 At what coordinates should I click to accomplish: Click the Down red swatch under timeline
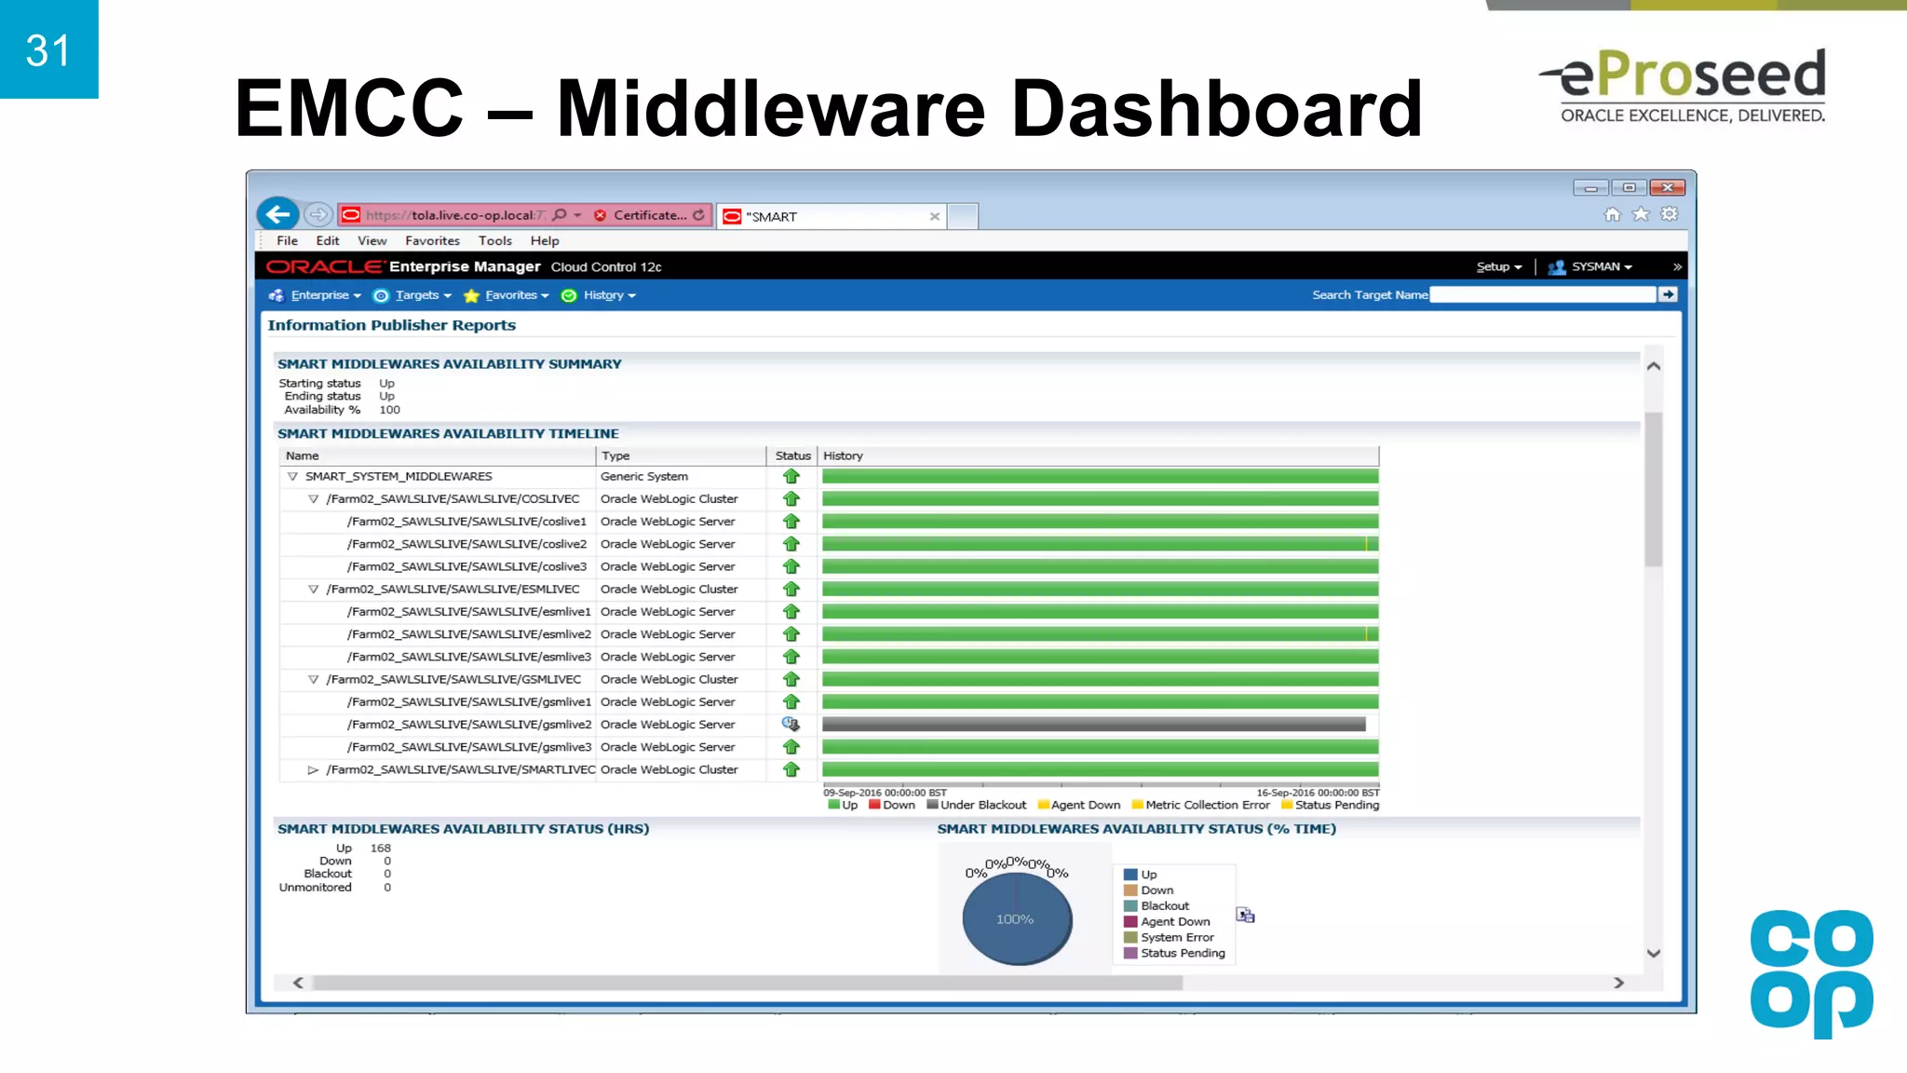[874, 805]
